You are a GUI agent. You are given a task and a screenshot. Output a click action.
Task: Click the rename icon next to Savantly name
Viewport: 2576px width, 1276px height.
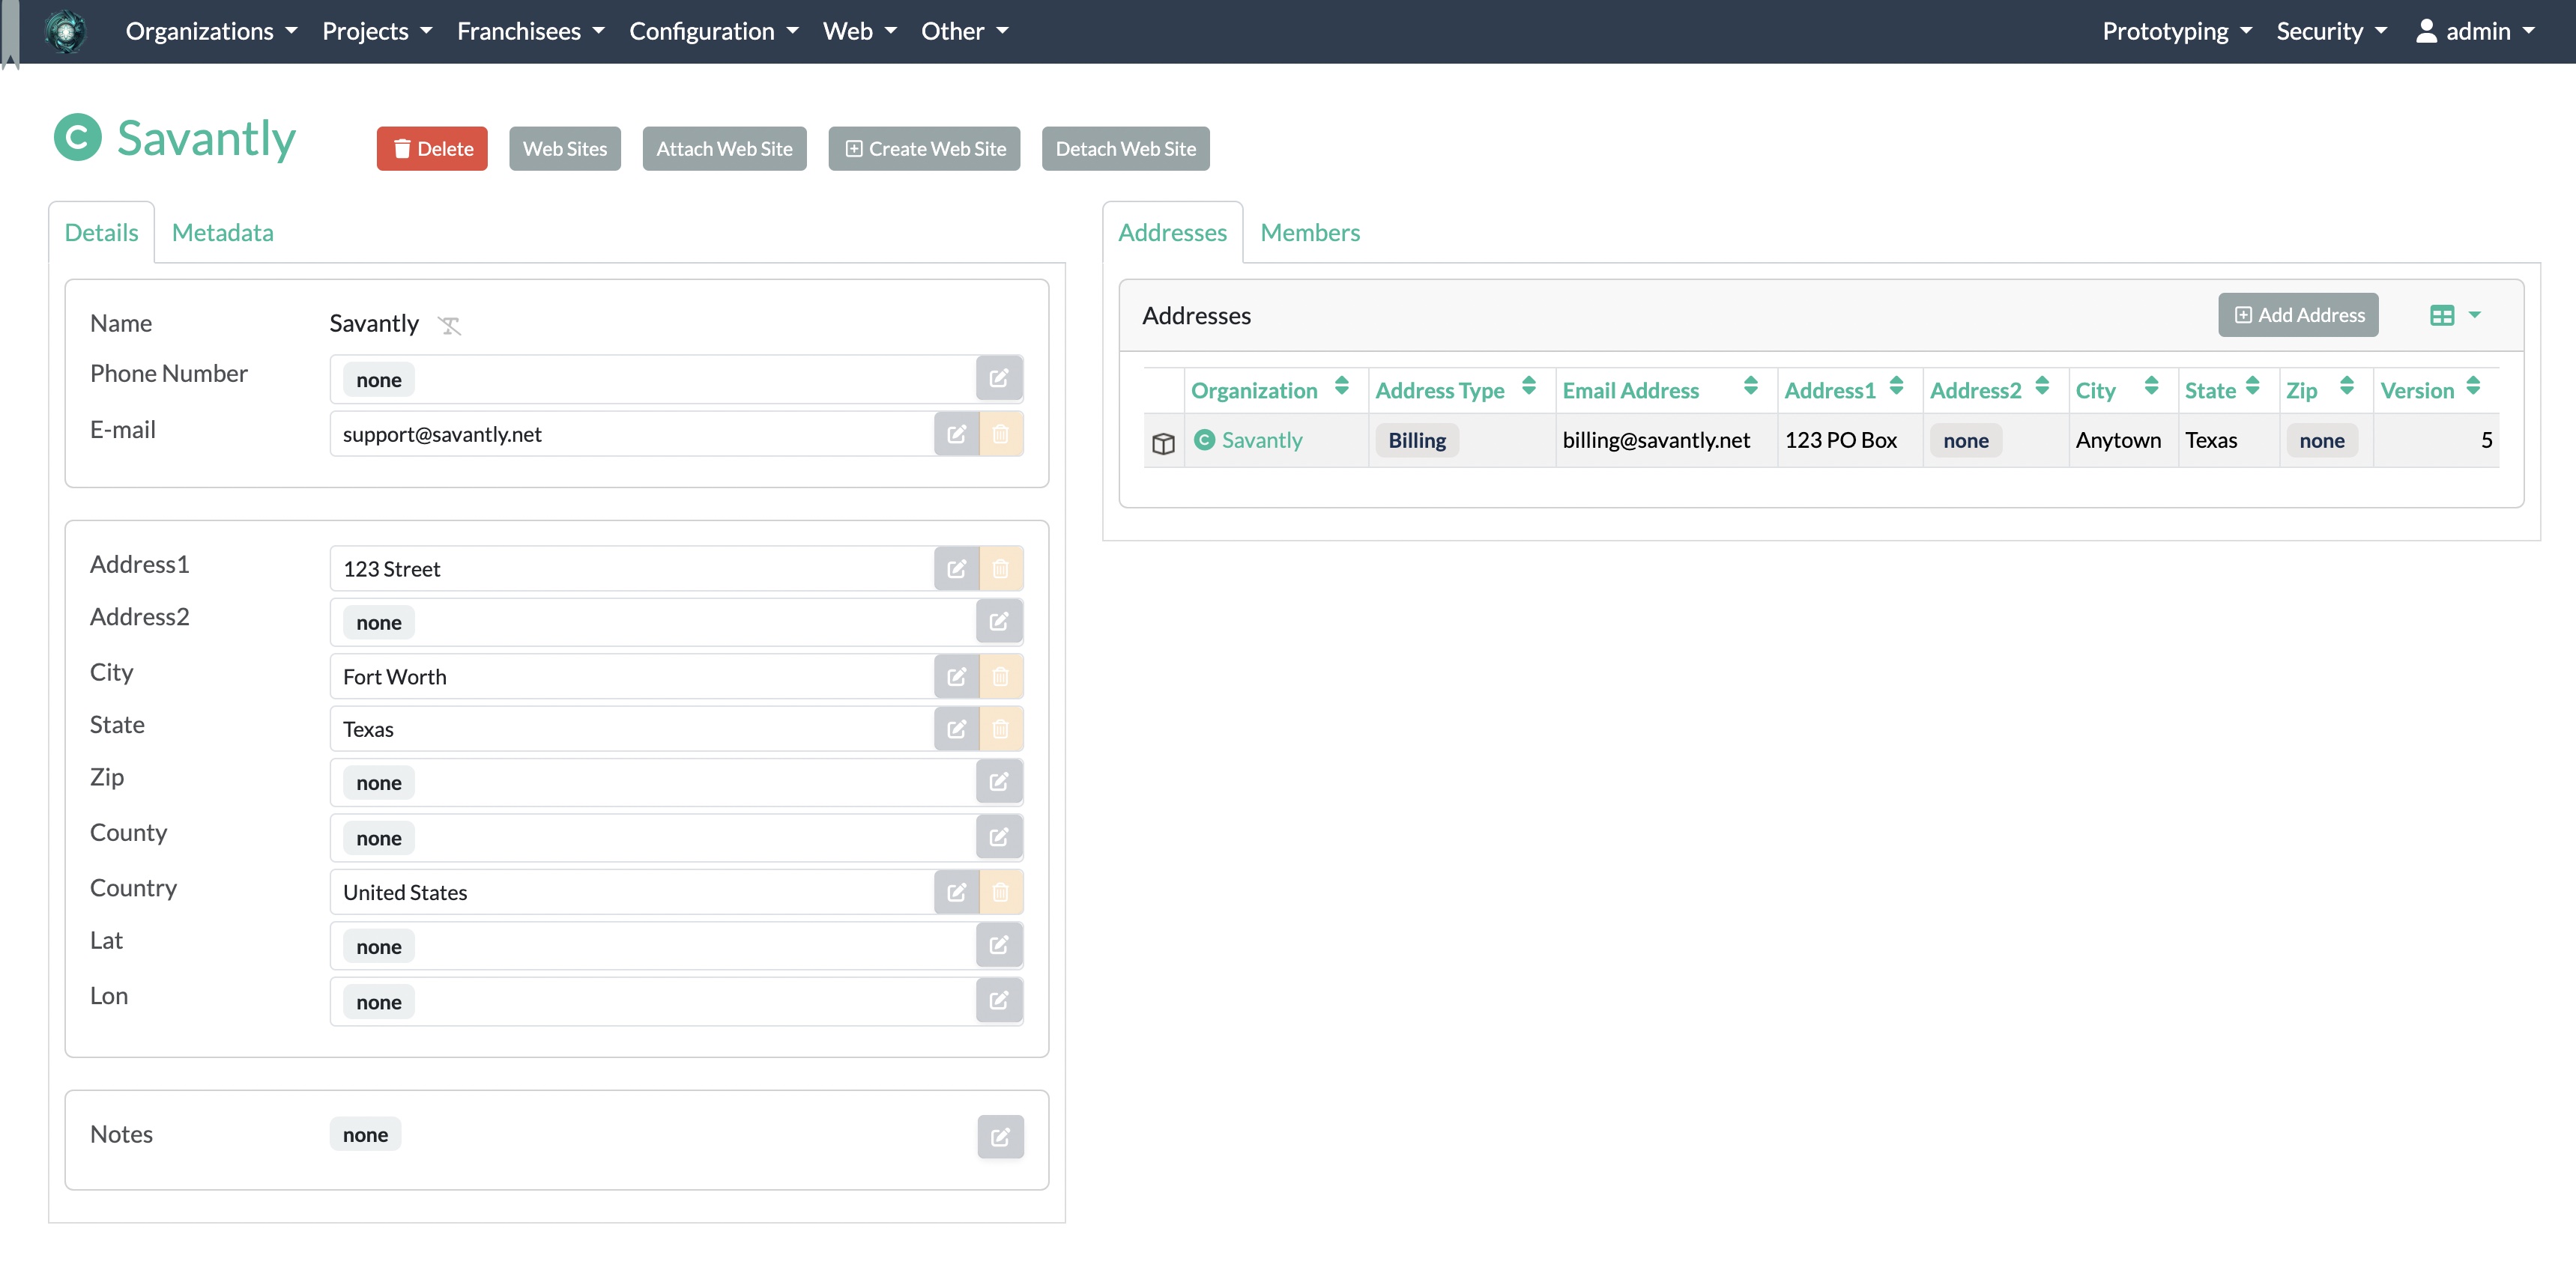pyautogui.click(x=449, y=325)
